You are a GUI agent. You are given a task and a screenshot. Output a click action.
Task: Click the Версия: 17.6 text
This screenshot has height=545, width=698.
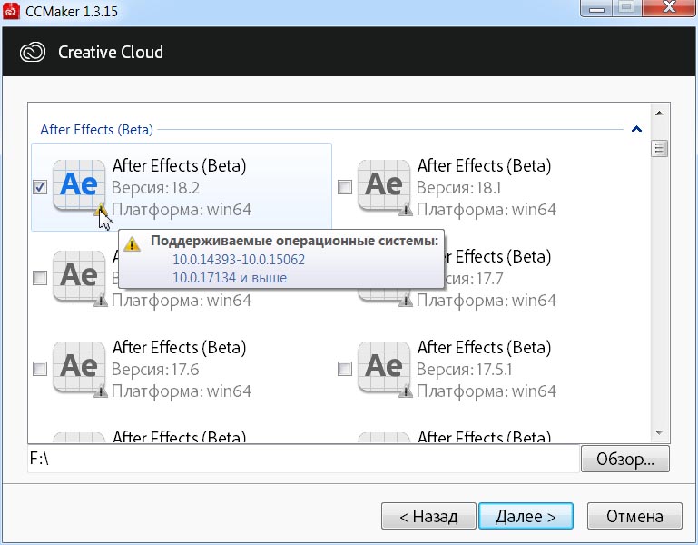(x=155, y=370)
